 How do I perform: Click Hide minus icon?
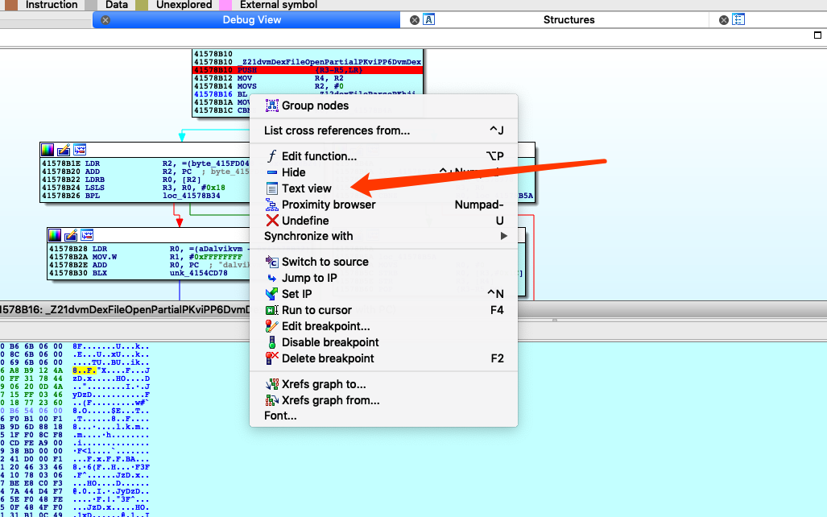(x=271, y=172)
